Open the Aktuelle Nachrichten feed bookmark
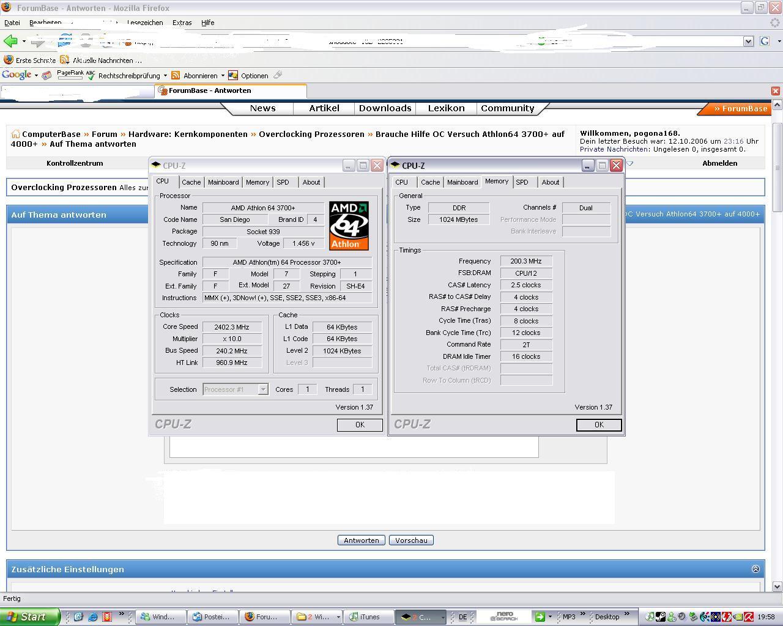Screen dimensions: 783x626 click(x=101, y=60)
